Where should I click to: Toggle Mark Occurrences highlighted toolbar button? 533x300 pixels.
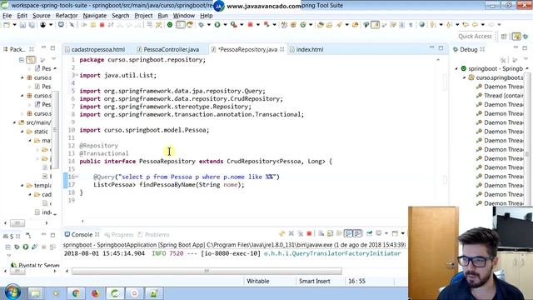pos(376,25)
